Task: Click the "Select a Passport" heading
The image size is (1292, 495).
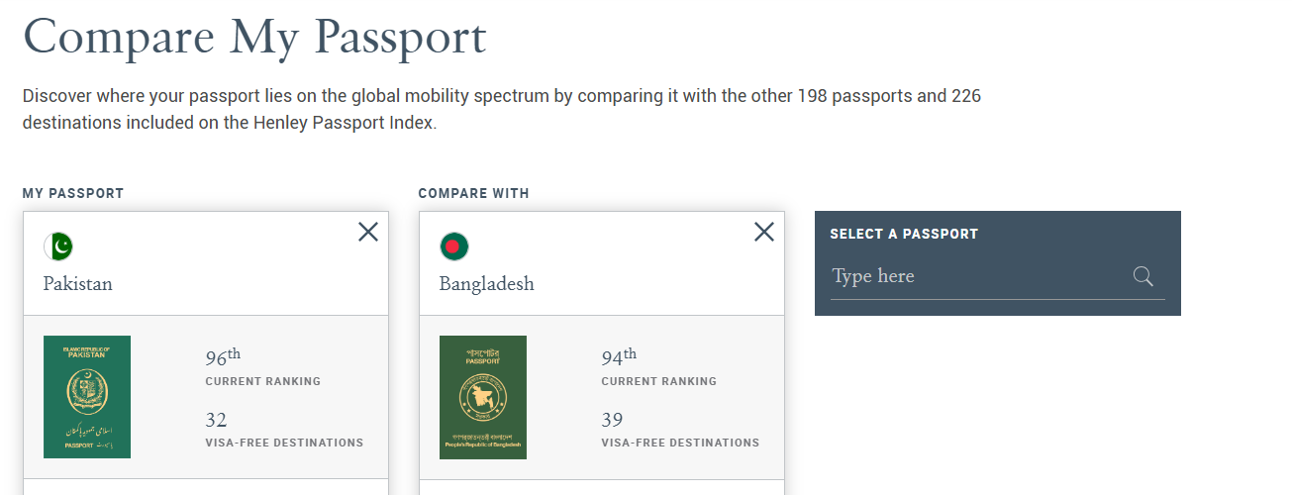Action: pos(904,235)
